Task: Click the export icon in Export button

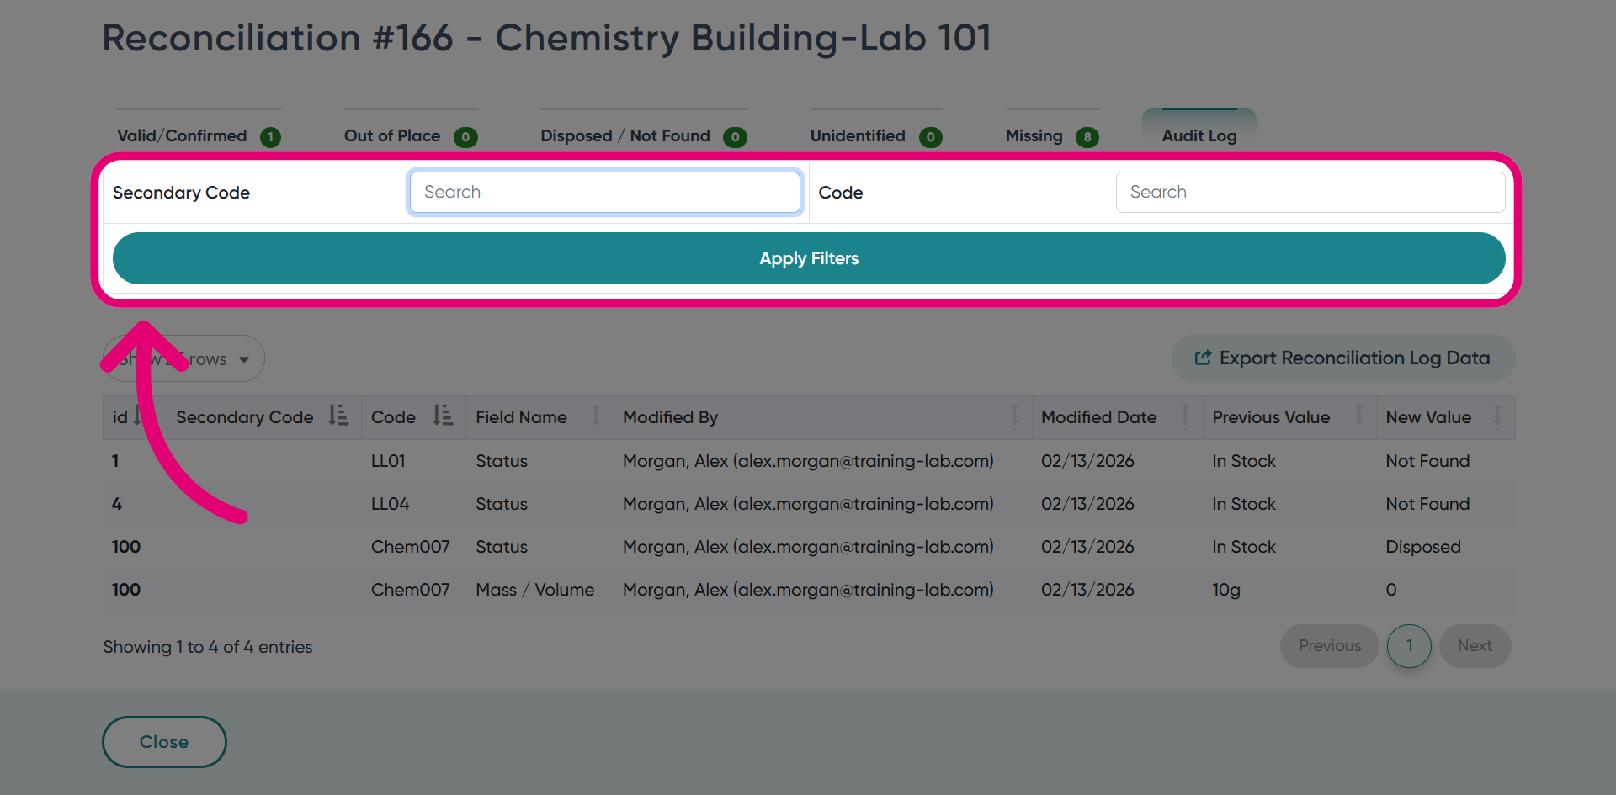Action: coord(1203,358)
